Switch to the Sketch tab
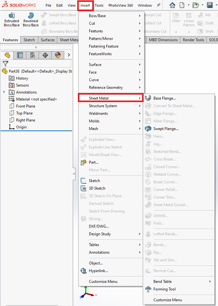 (29, 40)
